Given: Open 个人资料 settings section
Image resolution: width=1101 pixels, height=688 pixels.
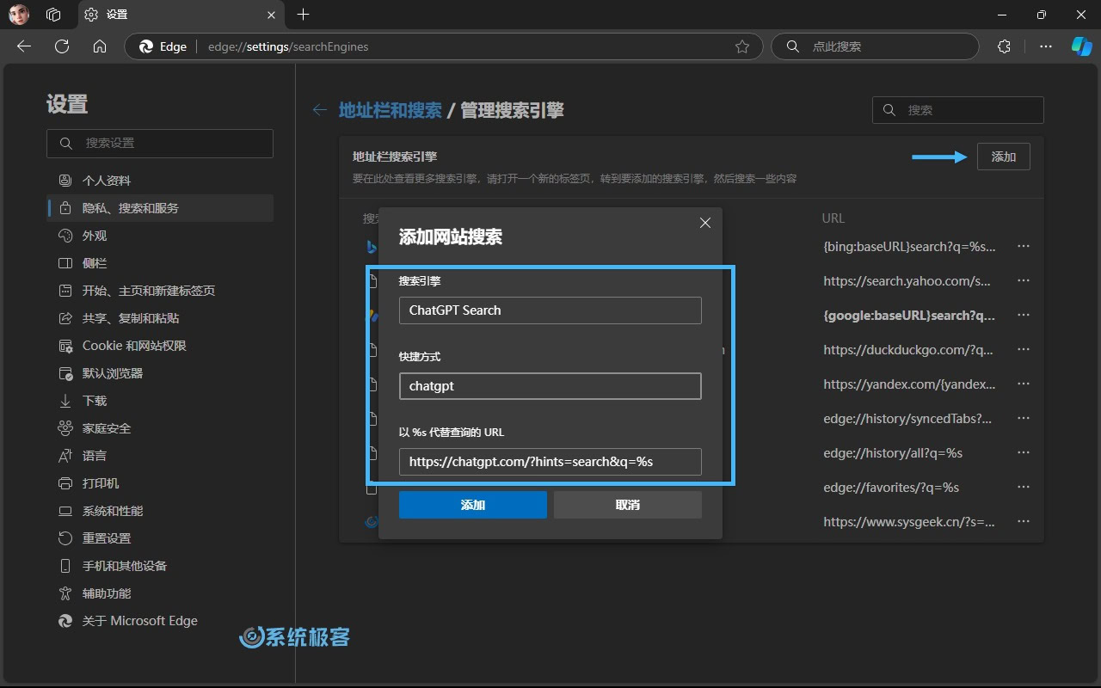Looking at the screenshot, I should 160,181.
